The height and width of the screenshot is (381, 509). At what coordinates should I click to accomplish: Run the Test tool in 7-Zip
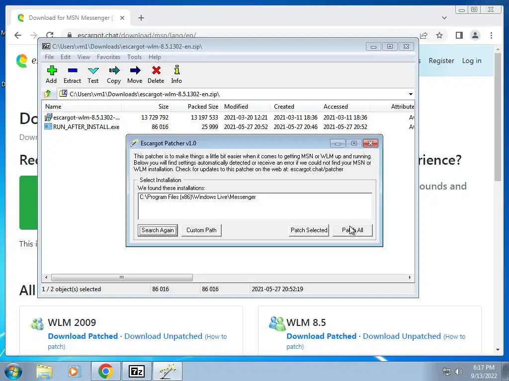[x=93, y=75]
